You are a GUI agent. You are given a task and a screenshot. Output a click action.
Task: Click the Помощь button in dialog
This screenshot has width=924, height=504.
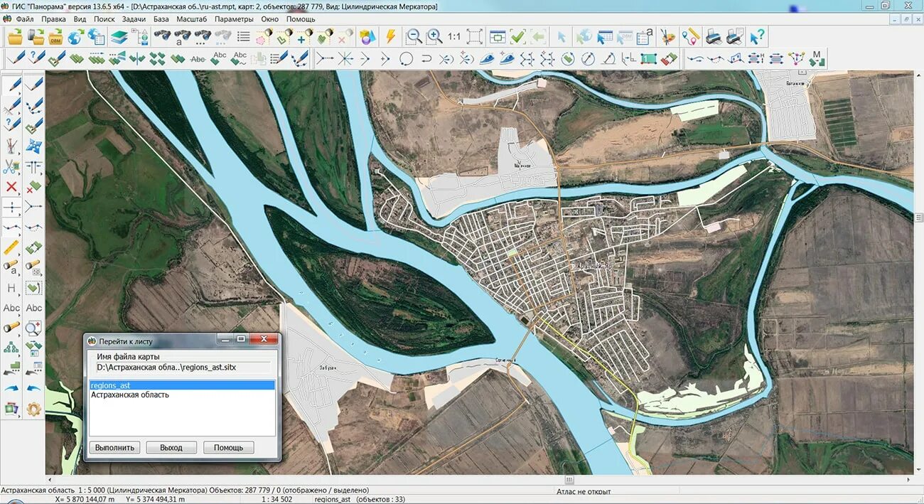(229, 447)
